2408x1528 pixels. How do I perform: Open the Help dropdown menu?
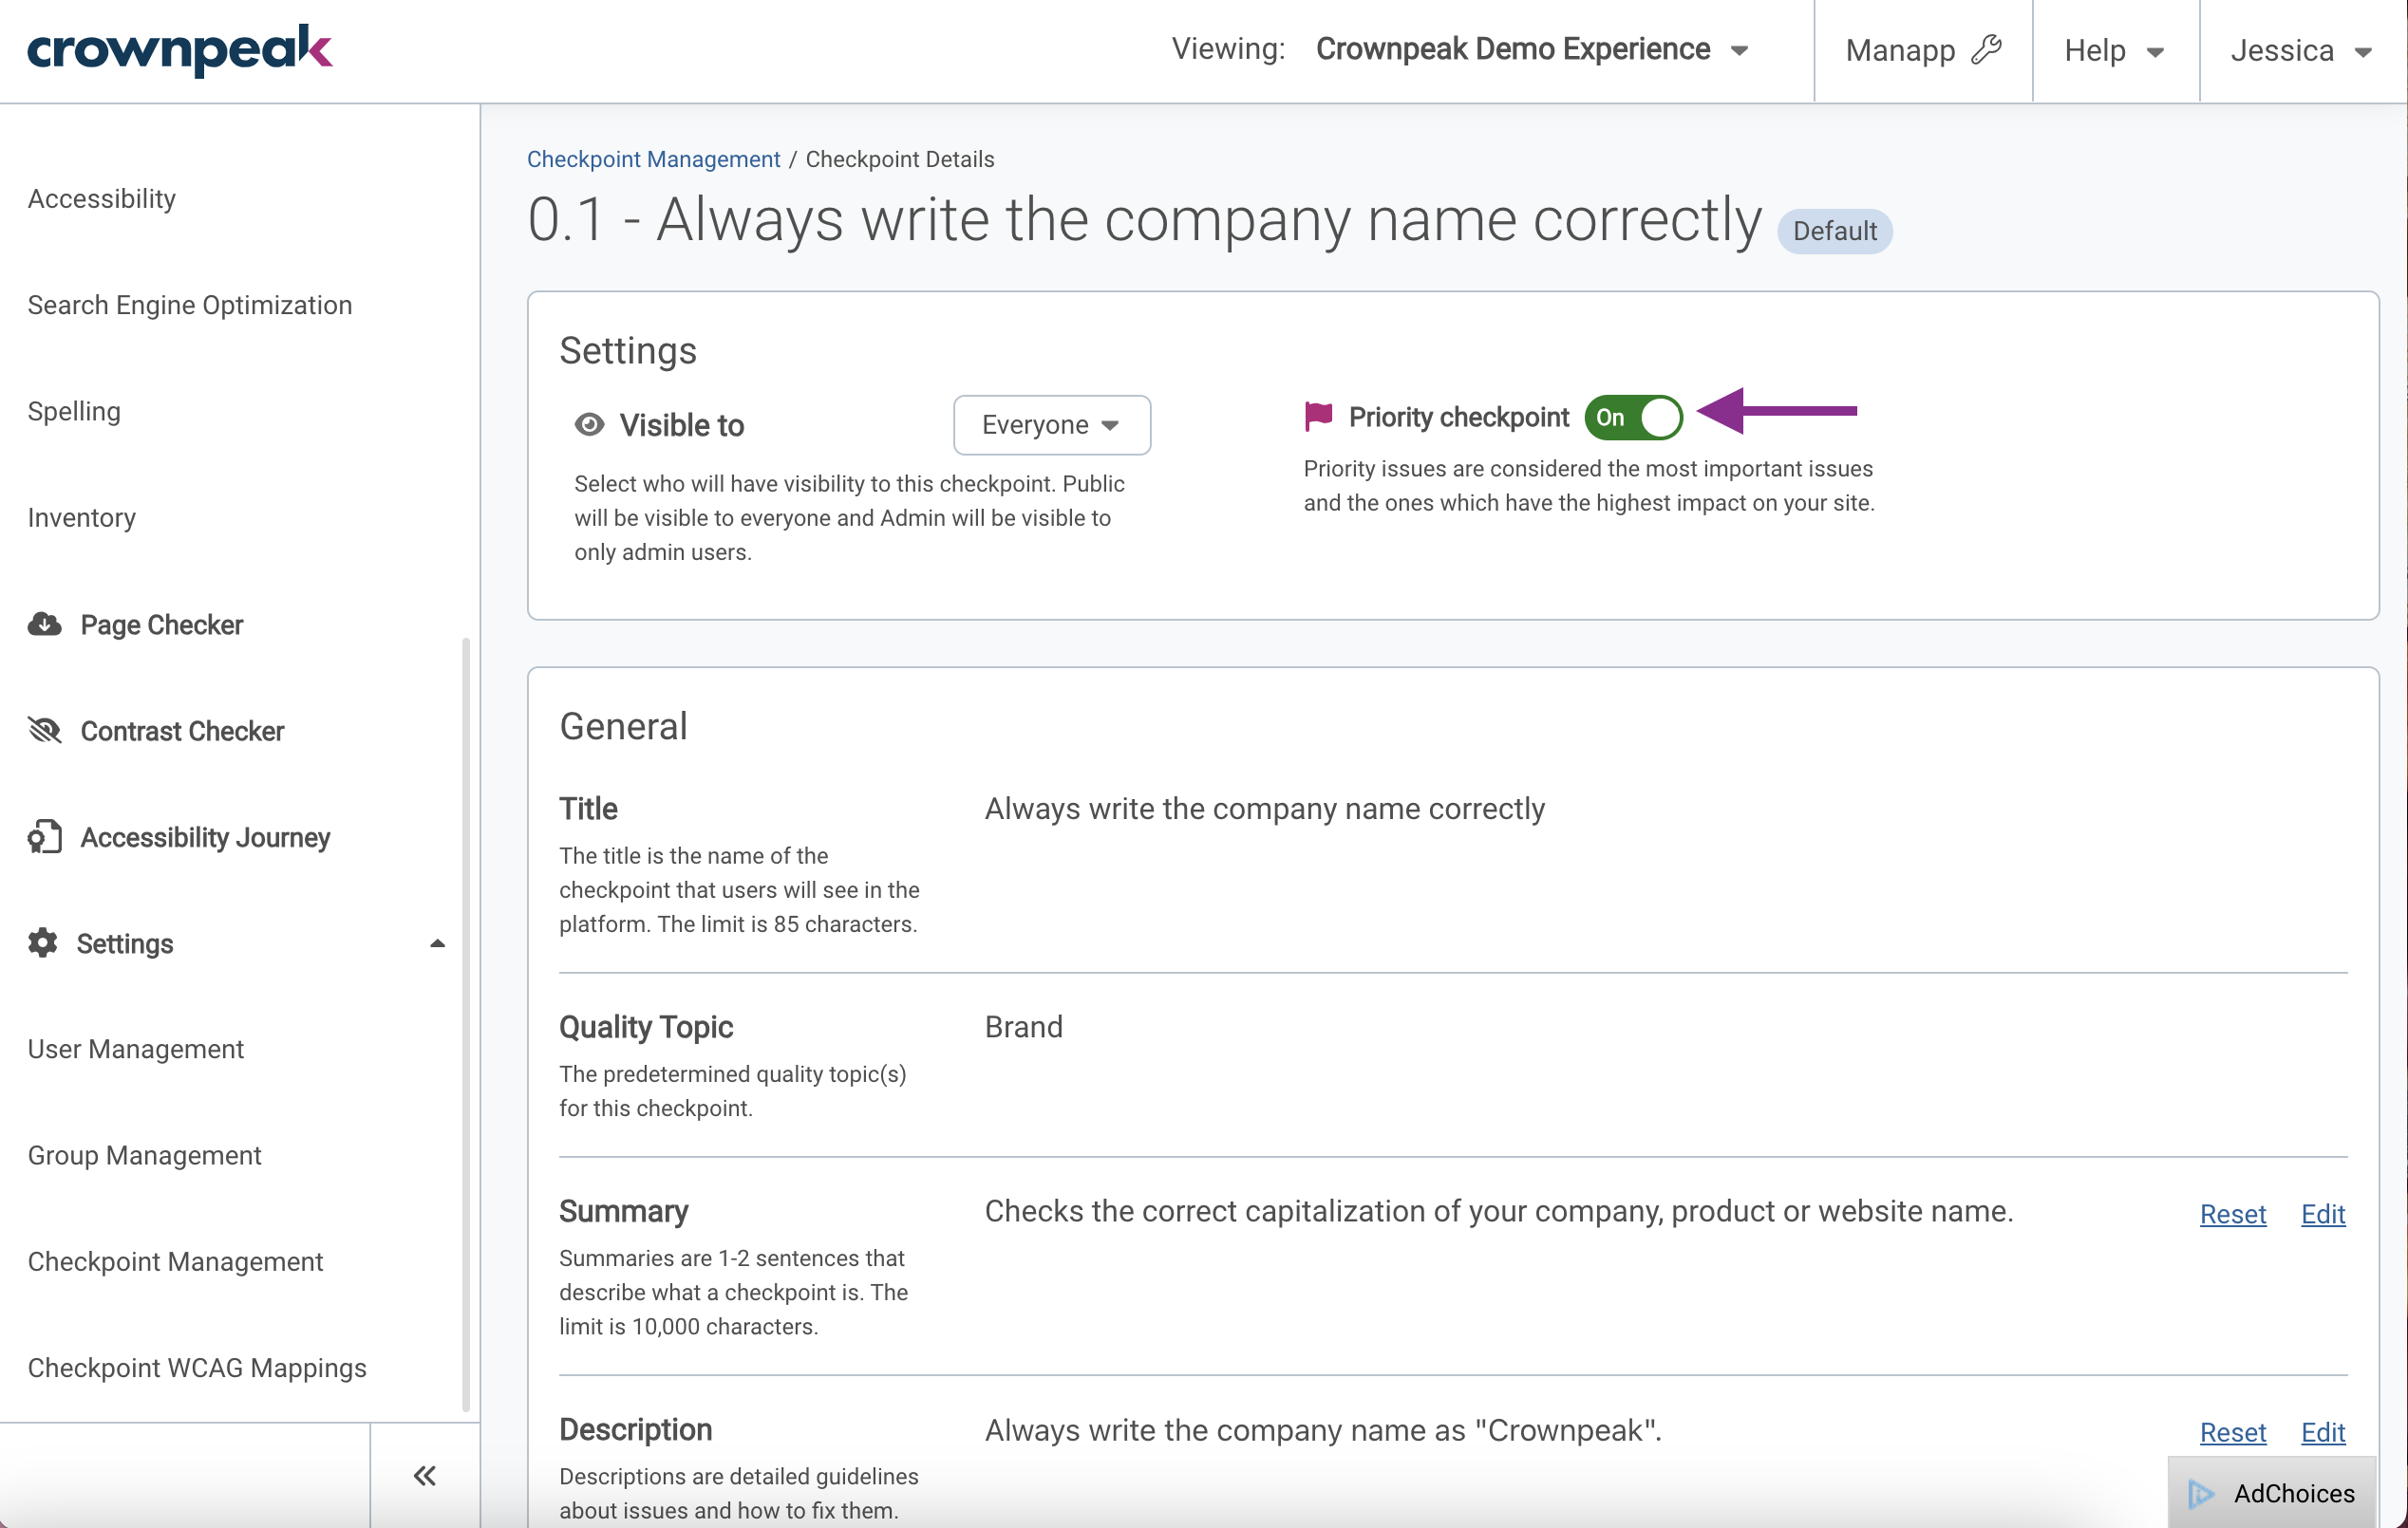(x=2114, y=50)
